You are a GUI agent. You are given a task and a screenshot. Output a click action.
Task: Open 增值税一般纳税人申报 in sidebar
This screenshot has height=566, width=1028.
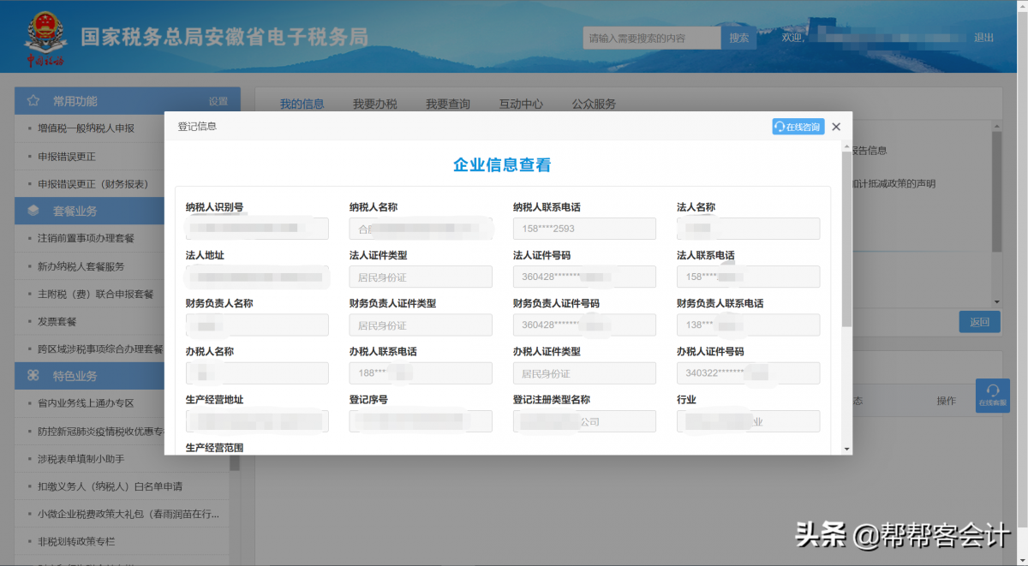[86, 128]
